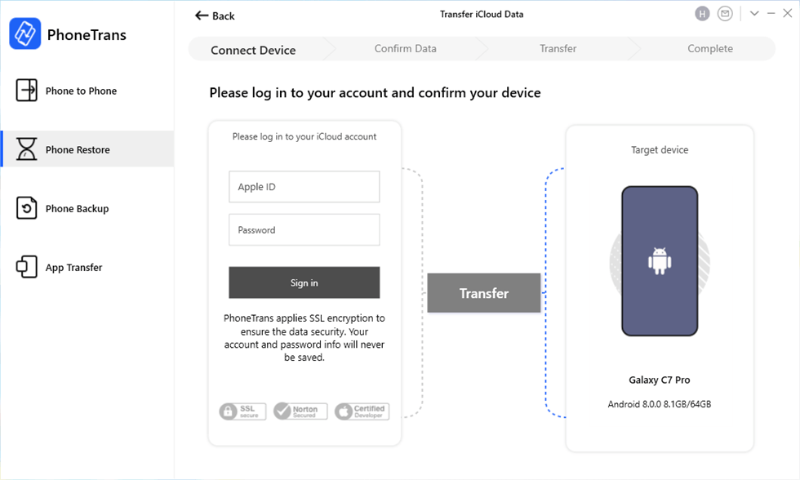
Task: Click the Target device label
Action: (660, 150)
